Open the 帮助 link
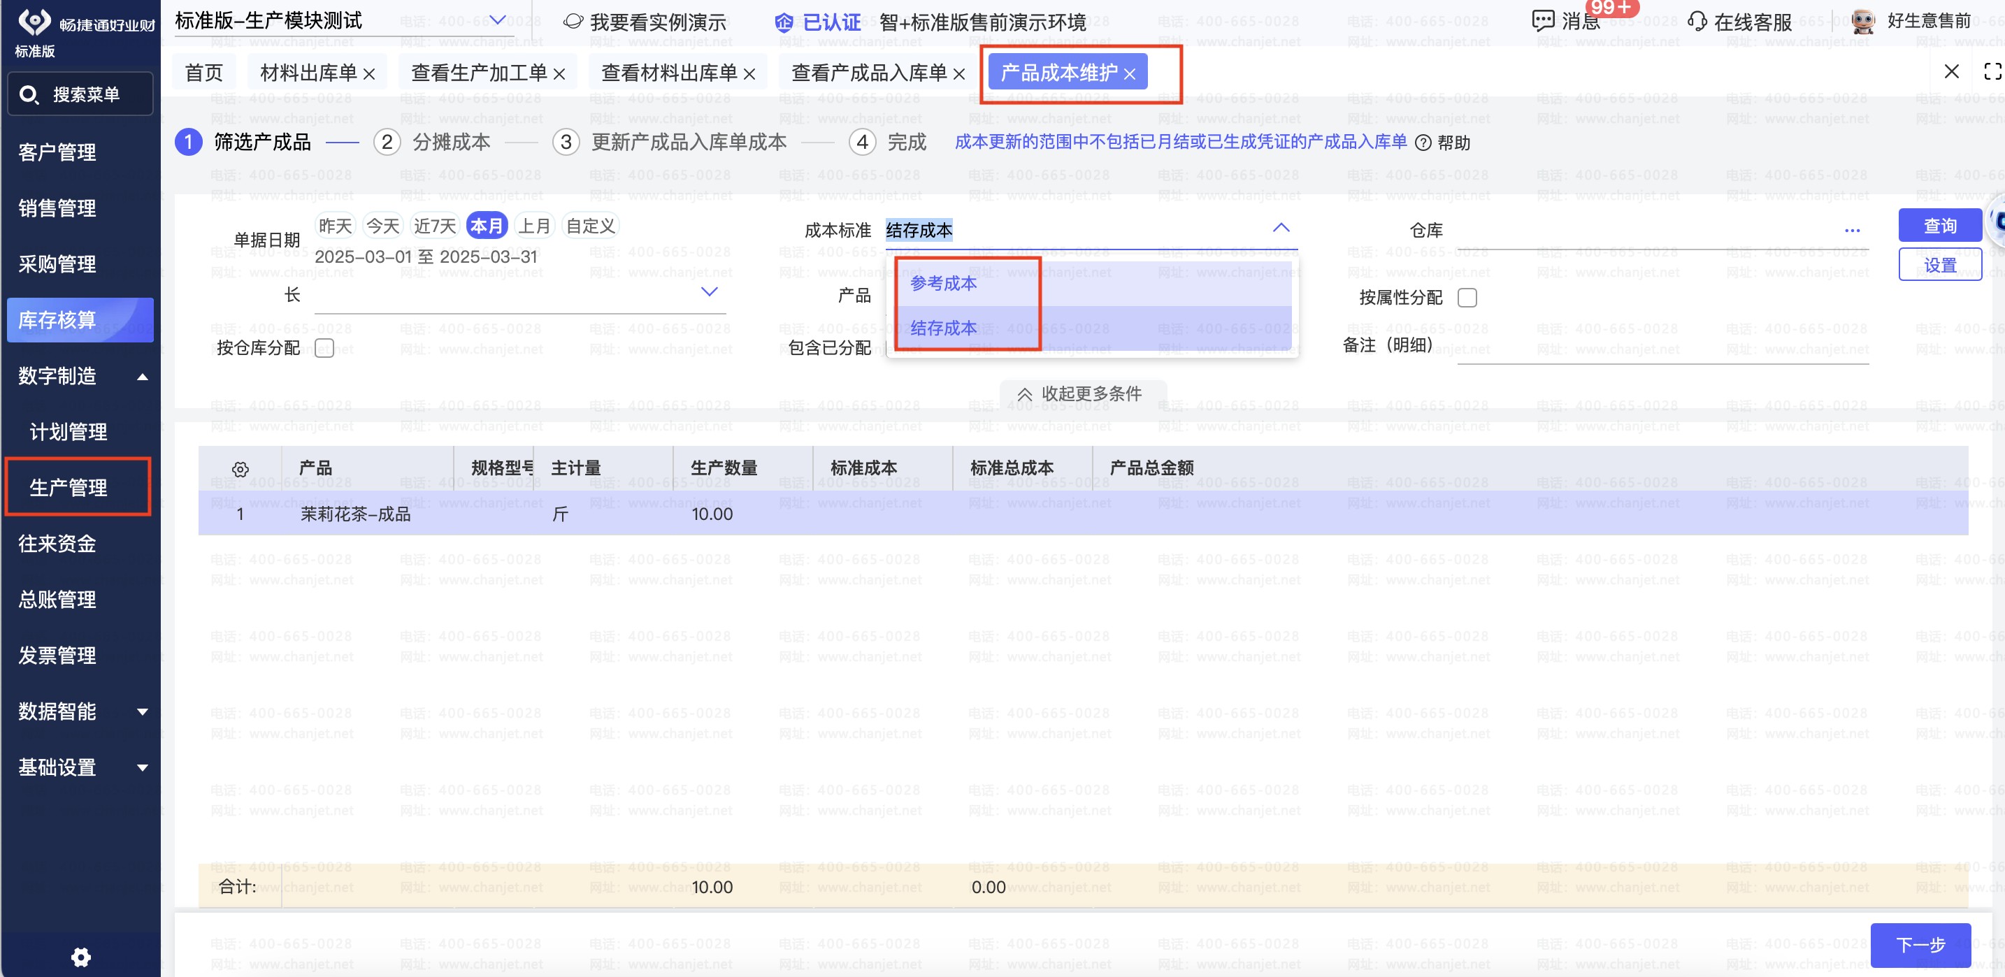The image size is (2005, 977). [x=1453, y=143]
